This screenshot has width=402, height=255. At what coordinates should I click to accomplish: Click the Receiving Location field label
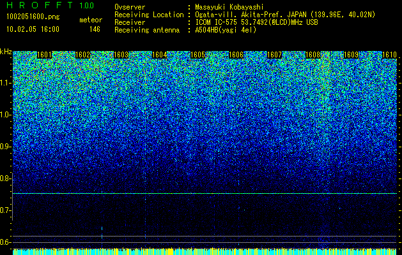click(x=149, y=15)
